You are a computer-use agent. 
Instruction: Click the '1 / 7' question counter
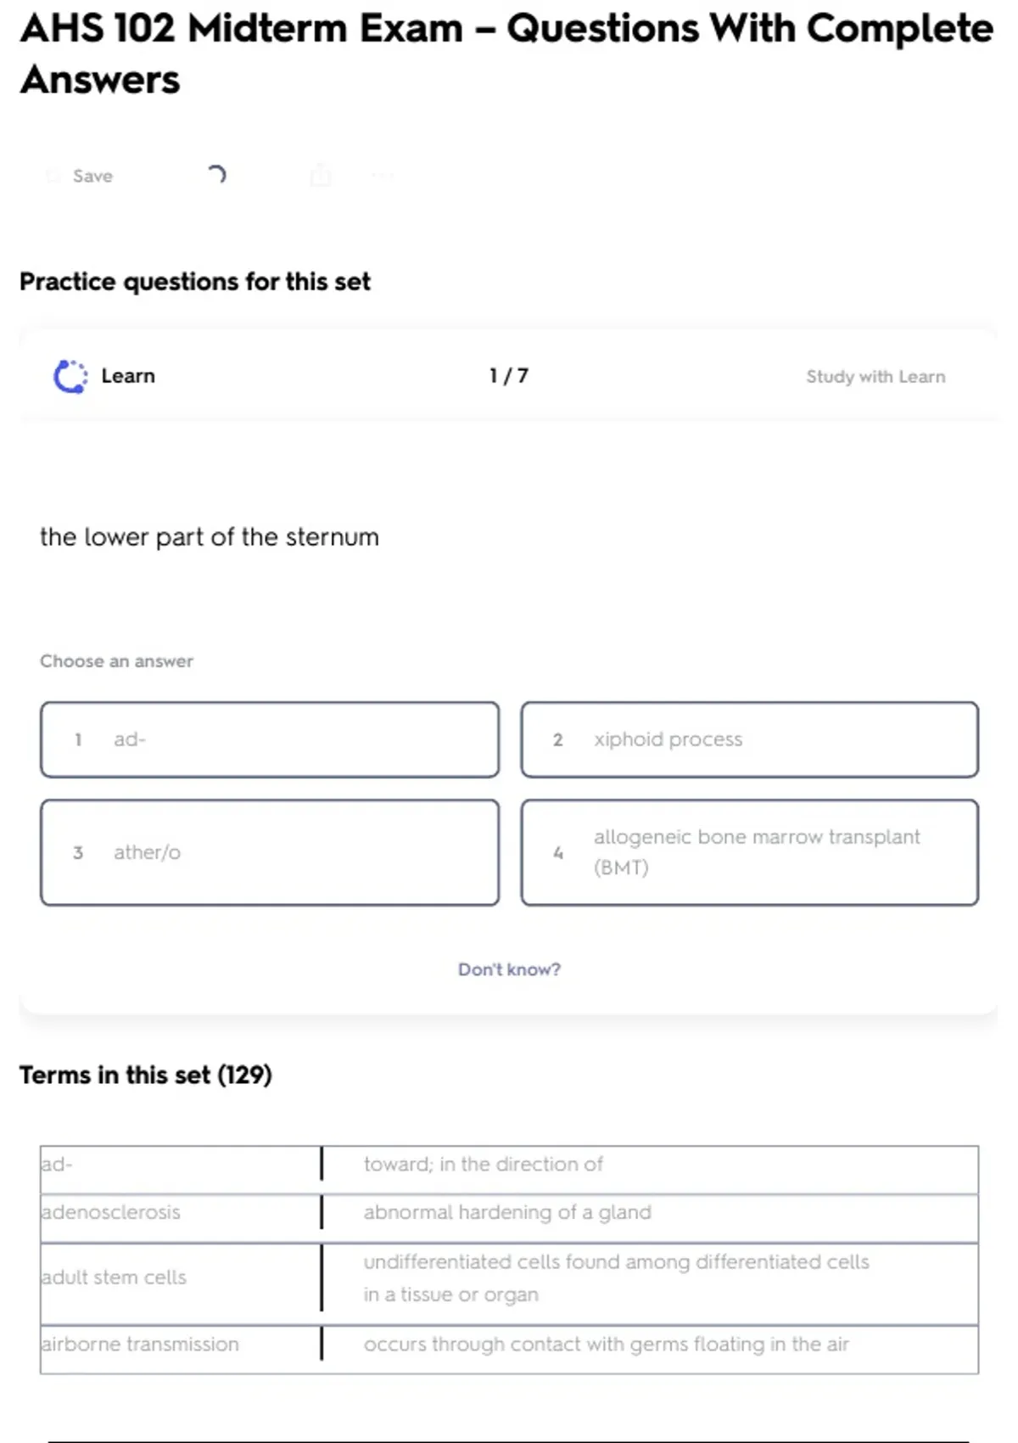[508, 376]
